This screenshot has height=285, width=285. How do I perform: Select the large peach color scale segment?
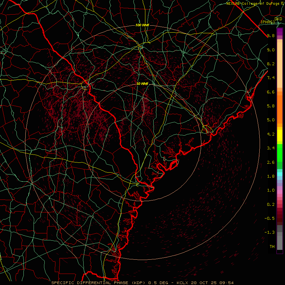[x=280, y=65]
